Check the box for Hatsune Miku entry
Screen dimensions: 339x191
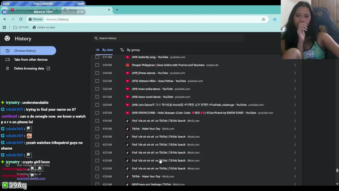(x=97, y=81)
